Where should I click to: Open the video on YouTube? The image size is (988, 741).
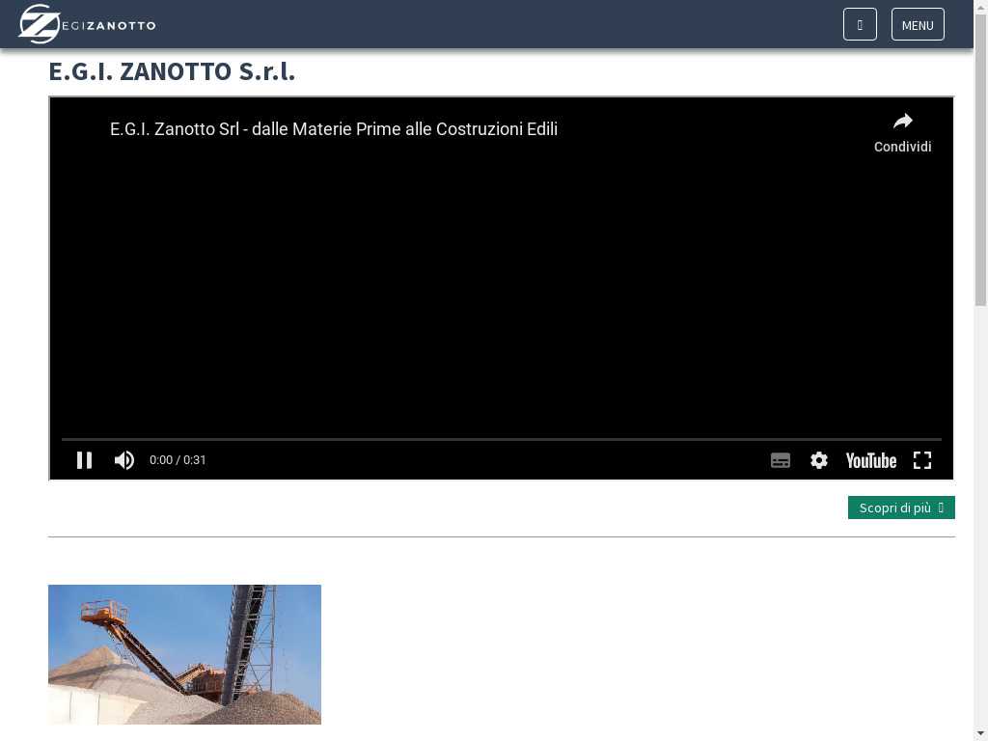(871, 460)
